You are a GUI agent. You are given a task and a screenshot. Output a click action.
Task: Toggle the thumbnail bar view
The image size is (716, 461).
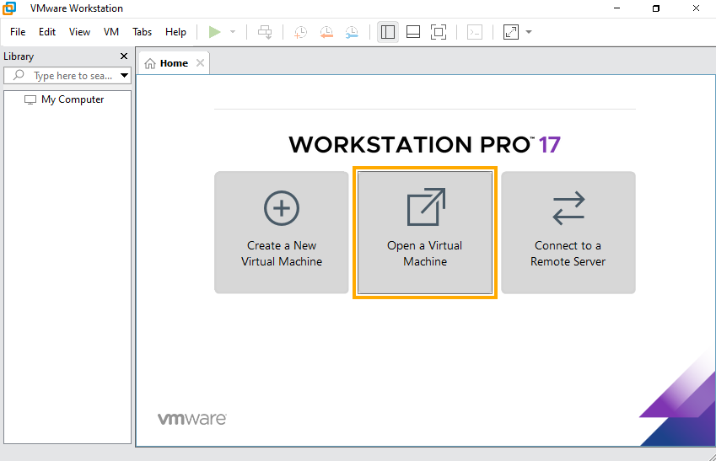click(413, 32)
